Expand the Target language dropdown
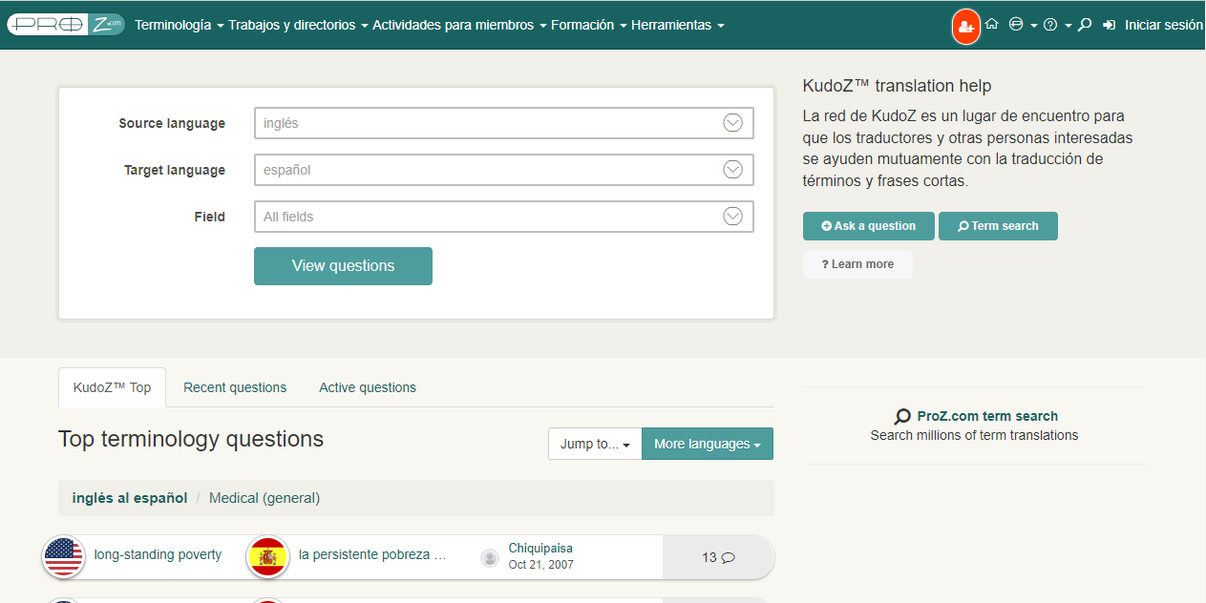 [x=732, y=170]
